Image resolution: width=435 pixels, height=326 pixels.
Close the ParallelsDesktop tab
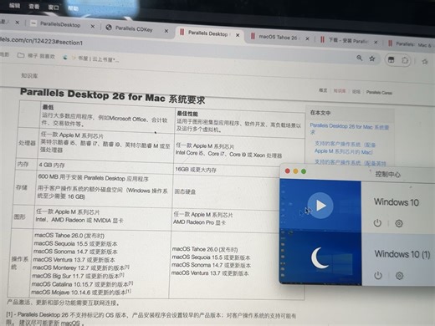pos(93,27)
